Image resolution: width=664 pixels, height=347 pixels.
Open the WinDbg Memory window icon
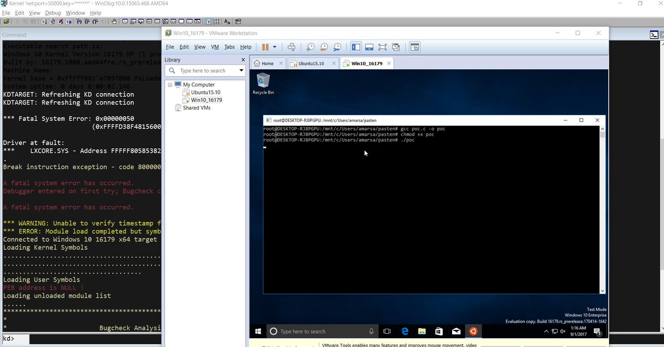point(157,22)
